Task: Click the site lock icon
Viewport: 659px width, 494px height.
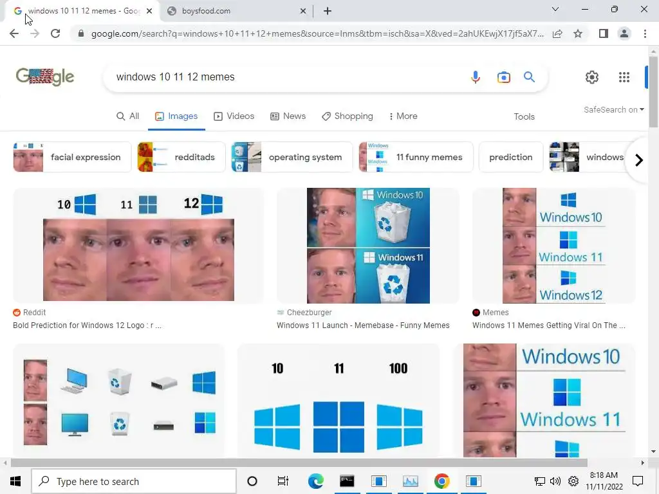Action: pyautogui.click(x=81, y=33)
